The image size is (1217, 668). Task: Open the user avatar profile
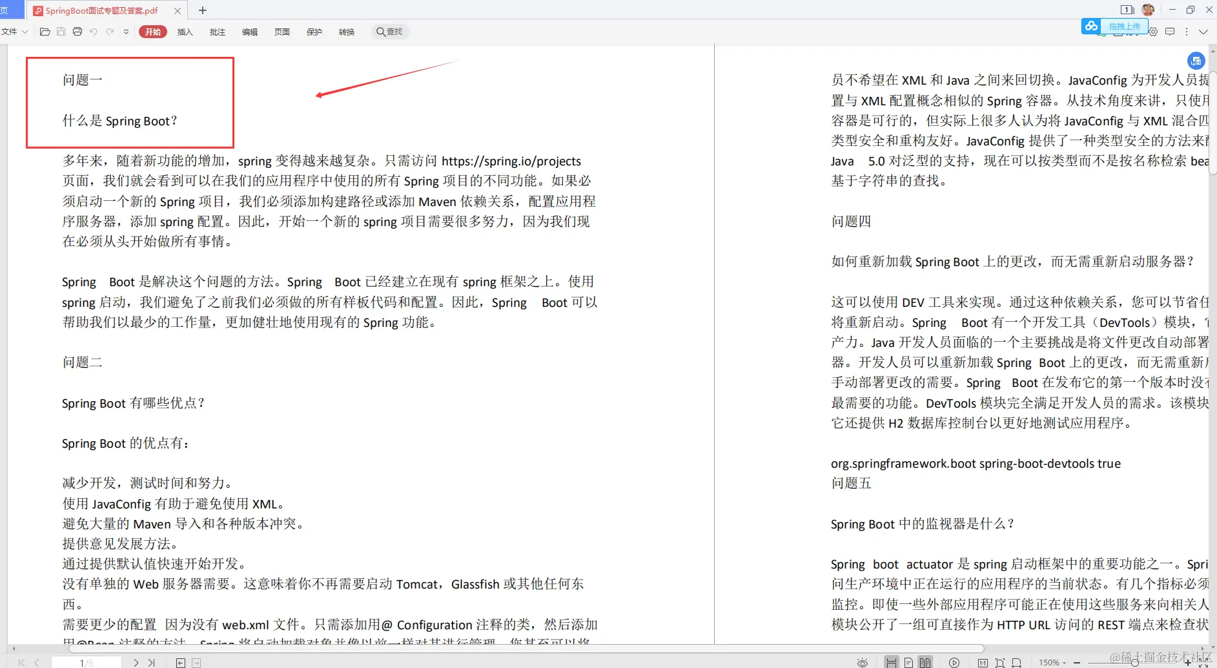click(1148, 10)
